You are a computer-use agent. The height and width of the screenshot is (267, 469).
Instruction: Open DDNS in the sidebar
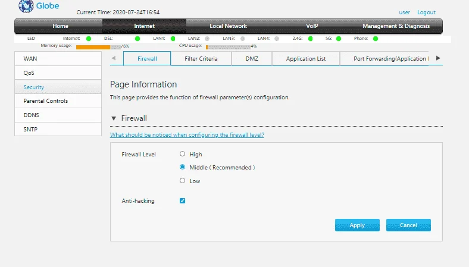[58, 115]
